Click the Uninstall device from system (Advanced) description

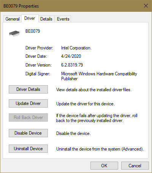coord(100,149)
